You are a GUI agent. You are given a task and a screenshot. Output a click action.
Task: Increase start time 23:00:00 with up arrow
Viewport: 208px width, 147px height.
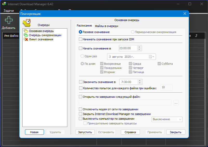click(x=139, y=47)
